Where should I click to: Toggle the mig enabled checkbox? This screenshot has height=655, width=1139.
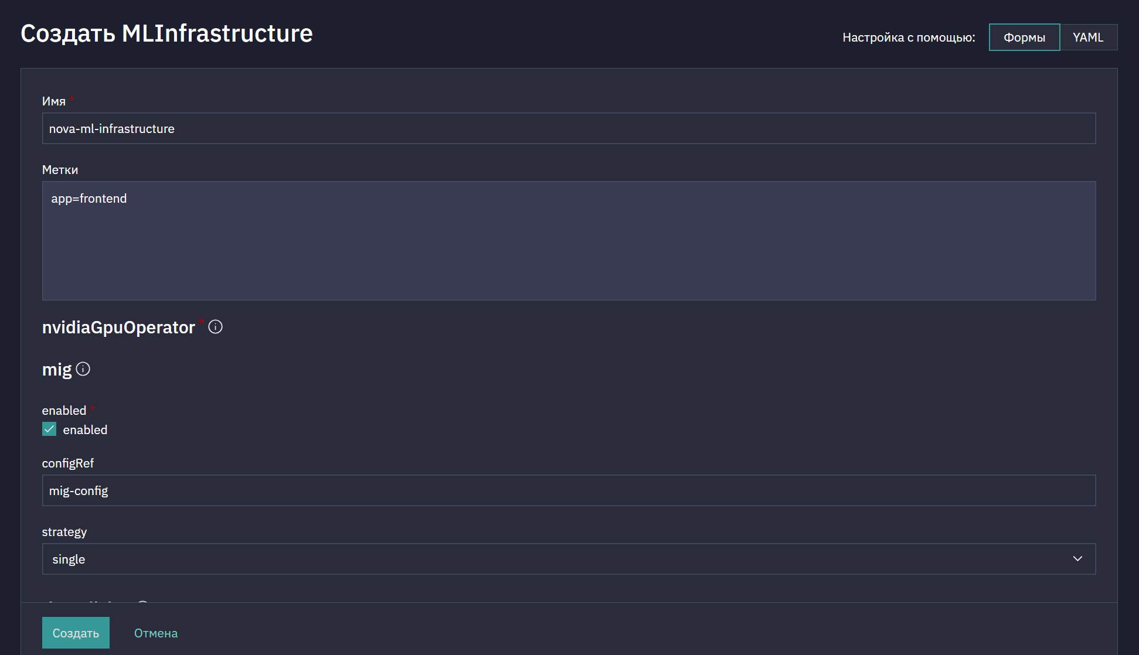(x=49, y=429)
